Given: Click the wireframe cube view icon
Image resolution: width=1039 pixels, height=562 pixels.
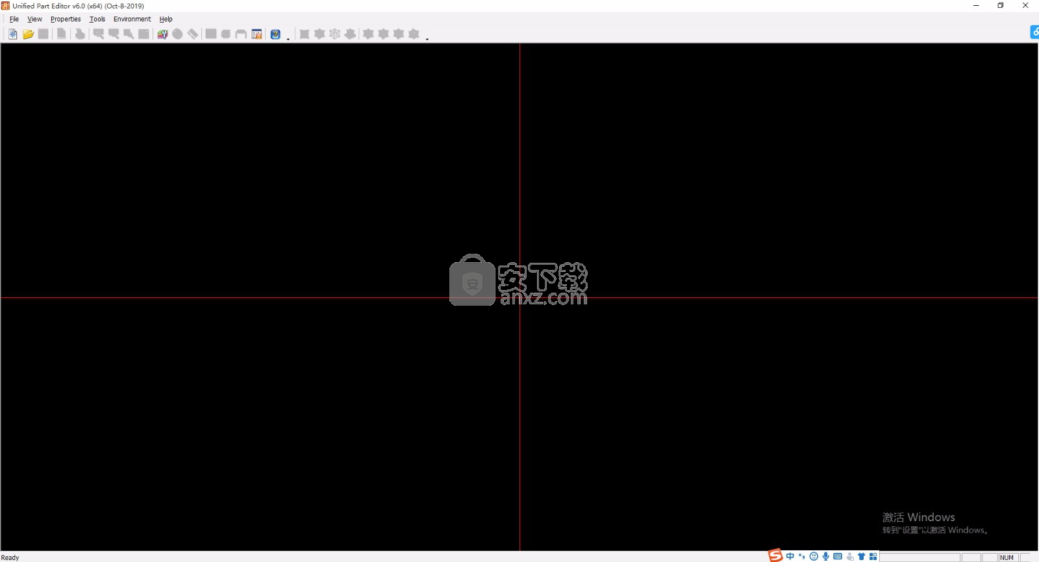Looking at the screenshot, I should click(334, 34).
